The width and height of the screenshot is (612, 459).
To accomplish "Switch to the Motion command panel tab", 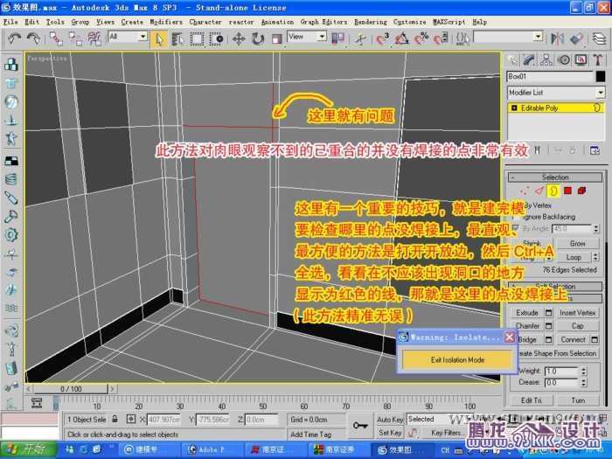I will 564,60.
